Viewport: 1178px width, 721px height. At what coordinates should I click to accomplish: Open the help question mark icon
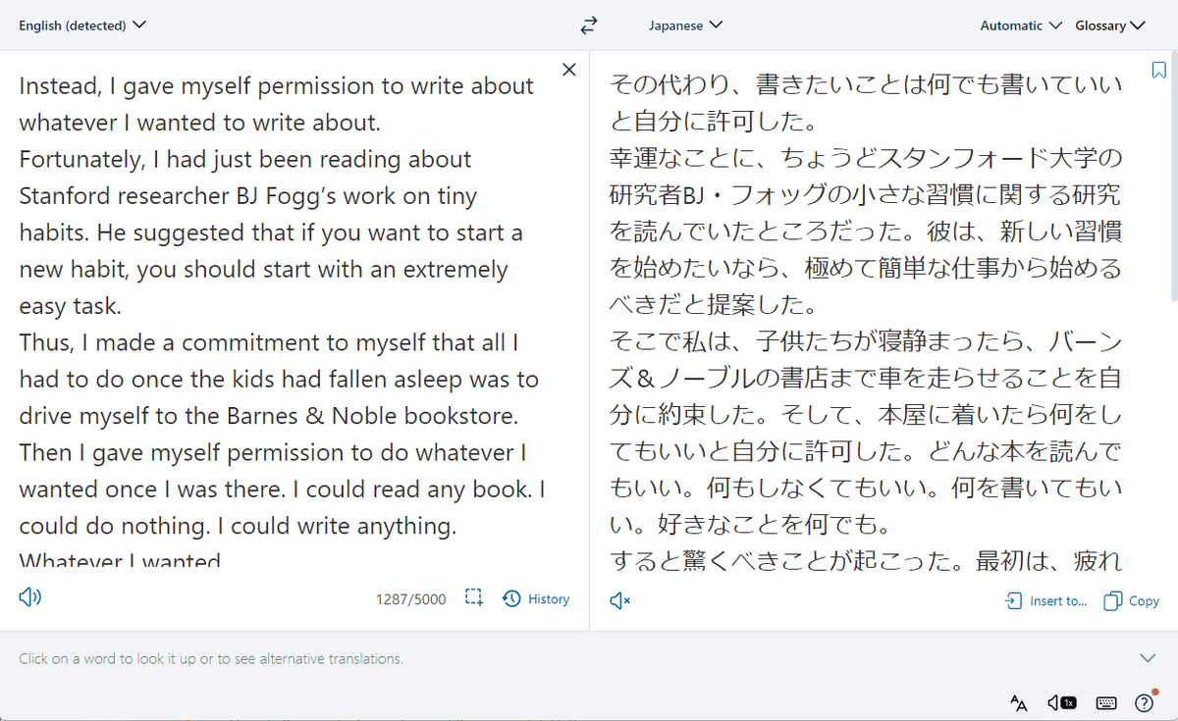pyautogui.click(x=1145, y=702)
